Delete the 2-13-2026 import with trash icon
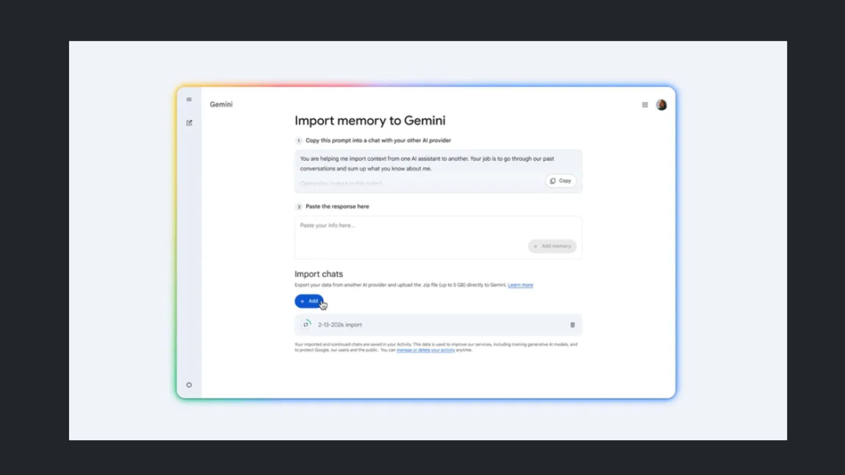 click(x=573, y=325)
